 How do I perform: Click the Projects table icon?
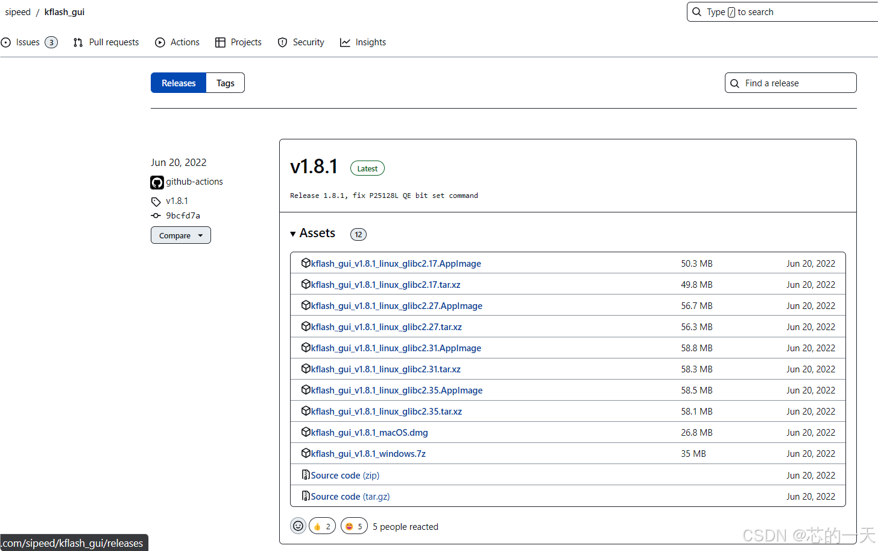click(220, 42)
